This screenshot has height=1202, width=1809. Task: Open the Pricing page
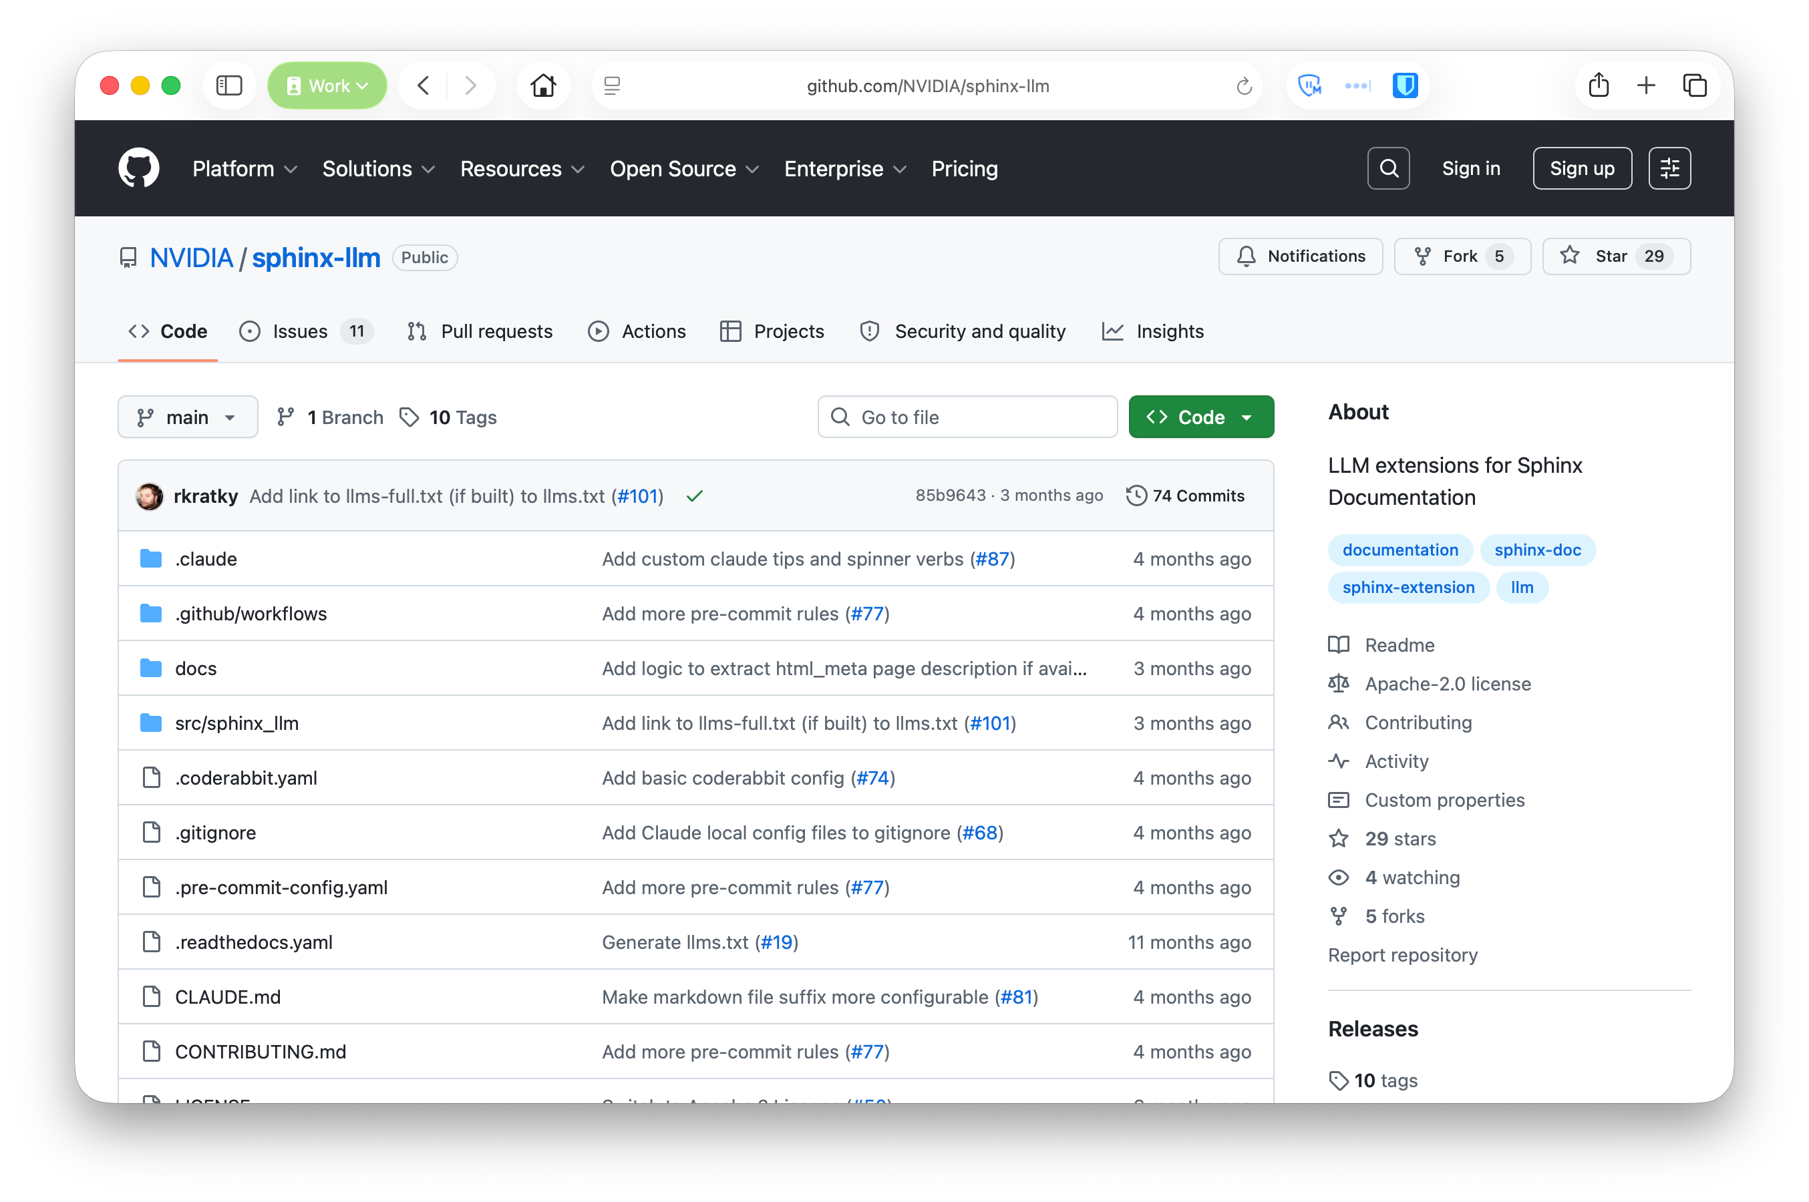(x=964, y=169)
